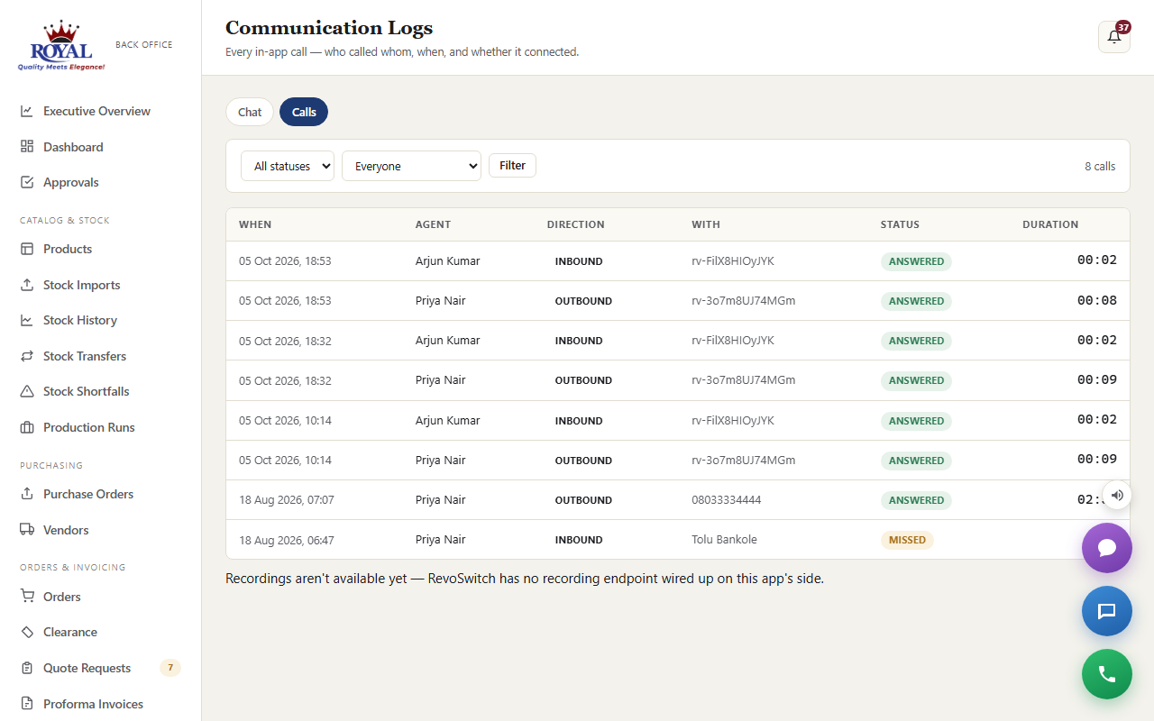Open the Clearance link
Viewport: 1154px width, 721px height.
click(70, 632)
